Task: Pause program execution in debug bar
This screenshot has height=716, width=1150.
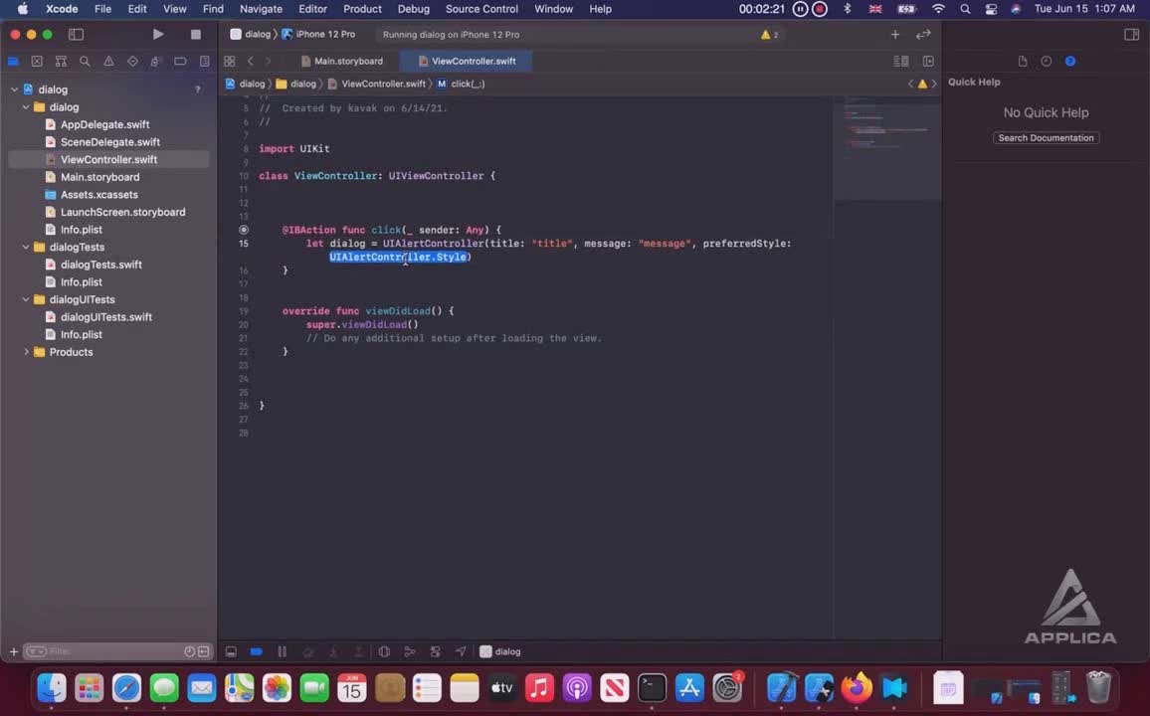Action: coord(282,651)
